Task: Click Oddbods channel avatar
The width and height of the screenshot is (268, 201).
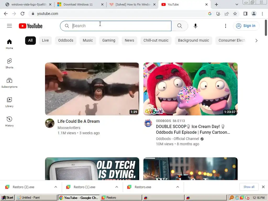Action: pos(148,123)
